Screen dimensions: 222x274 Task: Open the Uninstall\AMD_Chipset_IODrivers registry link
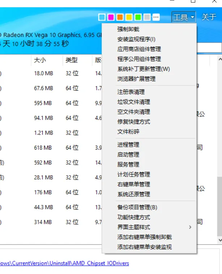point(64,263)
